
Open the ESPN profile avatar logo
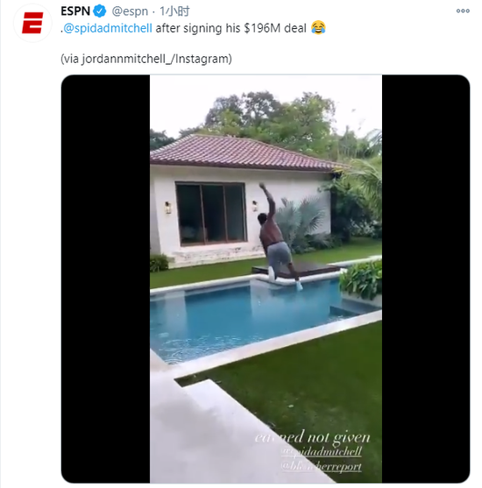(32, 23)
